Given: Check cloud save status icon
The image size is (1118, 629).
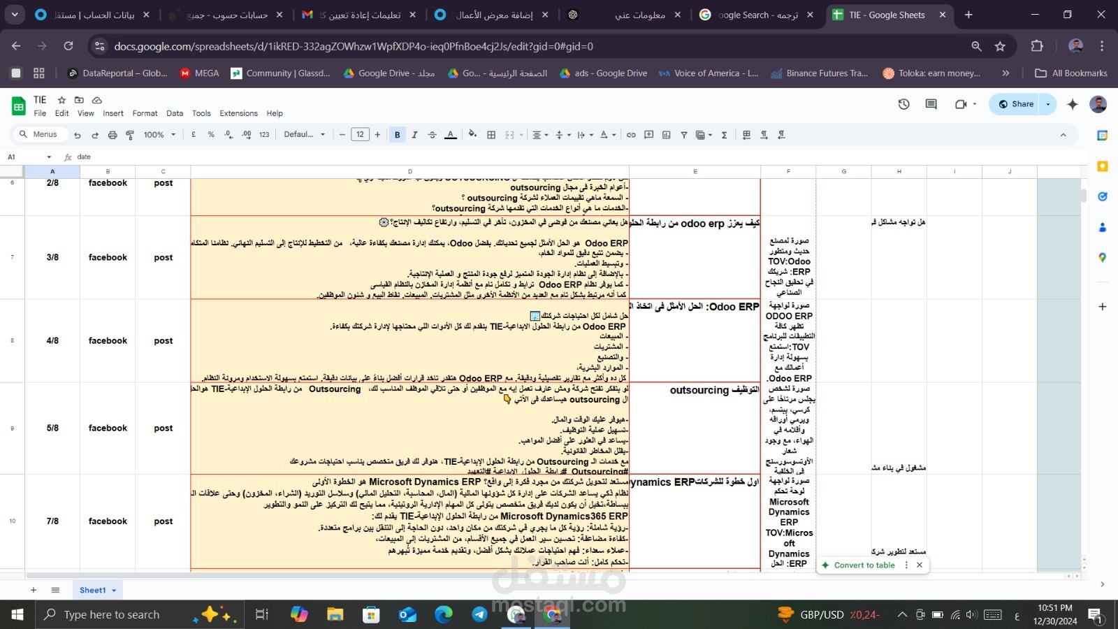Looking at the screenshot, I should 97,100.
